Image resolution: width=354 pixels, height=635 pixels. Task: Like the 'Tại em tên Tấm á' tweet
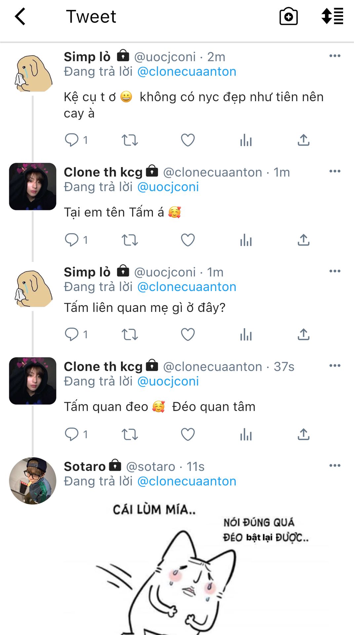point(188,240)
